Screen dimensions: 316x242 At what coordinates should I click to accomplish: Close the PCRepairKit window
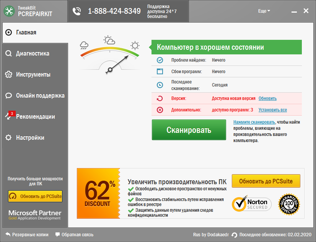306,11
